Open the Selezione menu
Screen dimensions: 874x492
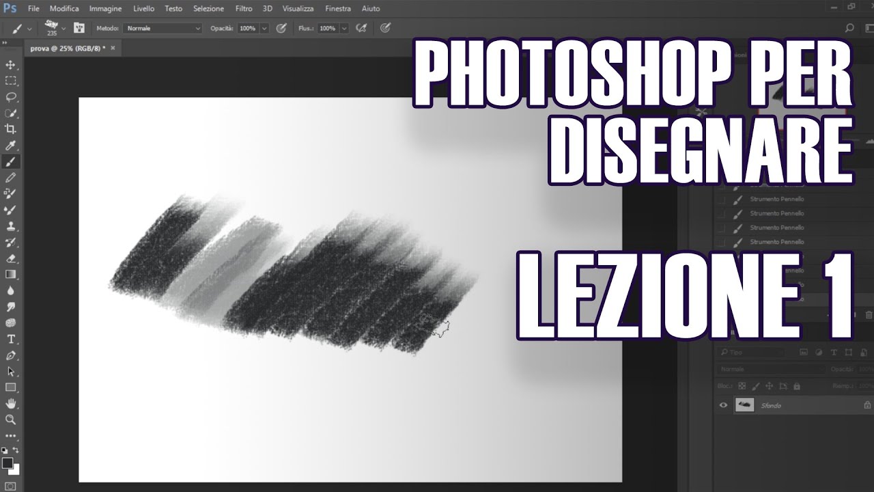pos(208,8)
